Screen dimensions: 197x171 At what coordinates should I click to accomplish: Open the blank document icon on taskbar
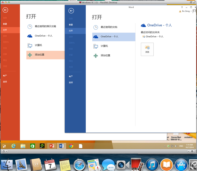pyautogui.click(x=80, y=146)
